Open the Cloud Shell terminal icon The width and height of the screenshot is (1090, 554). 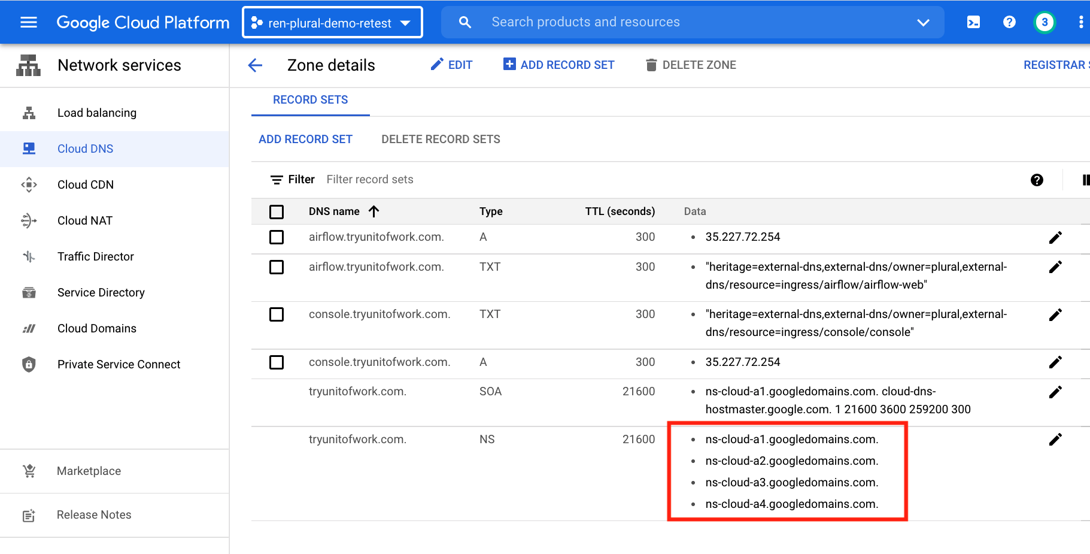(x=973, y=22)
